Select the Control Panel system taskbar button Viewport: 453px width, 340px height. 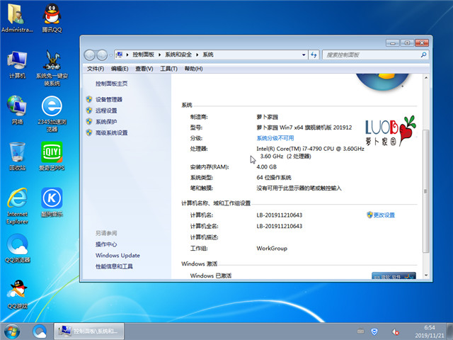tap(89, 331)
